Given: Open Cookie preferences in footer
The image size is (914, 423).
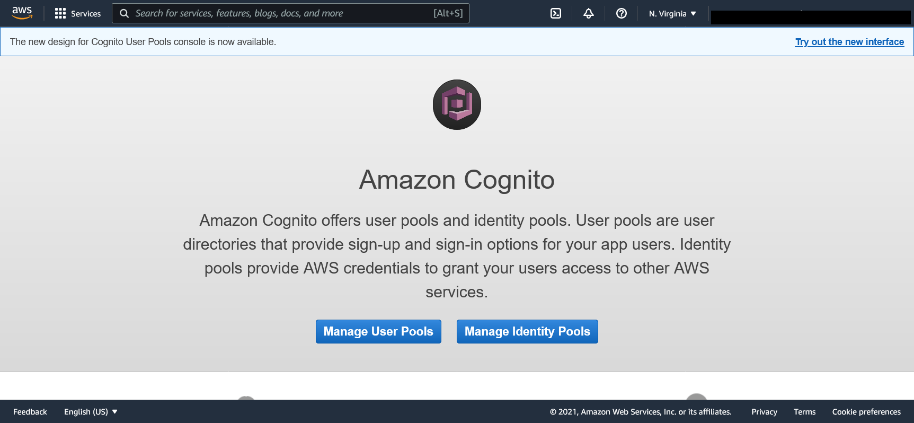Looking at the screenshot, I should coord(866,412).
